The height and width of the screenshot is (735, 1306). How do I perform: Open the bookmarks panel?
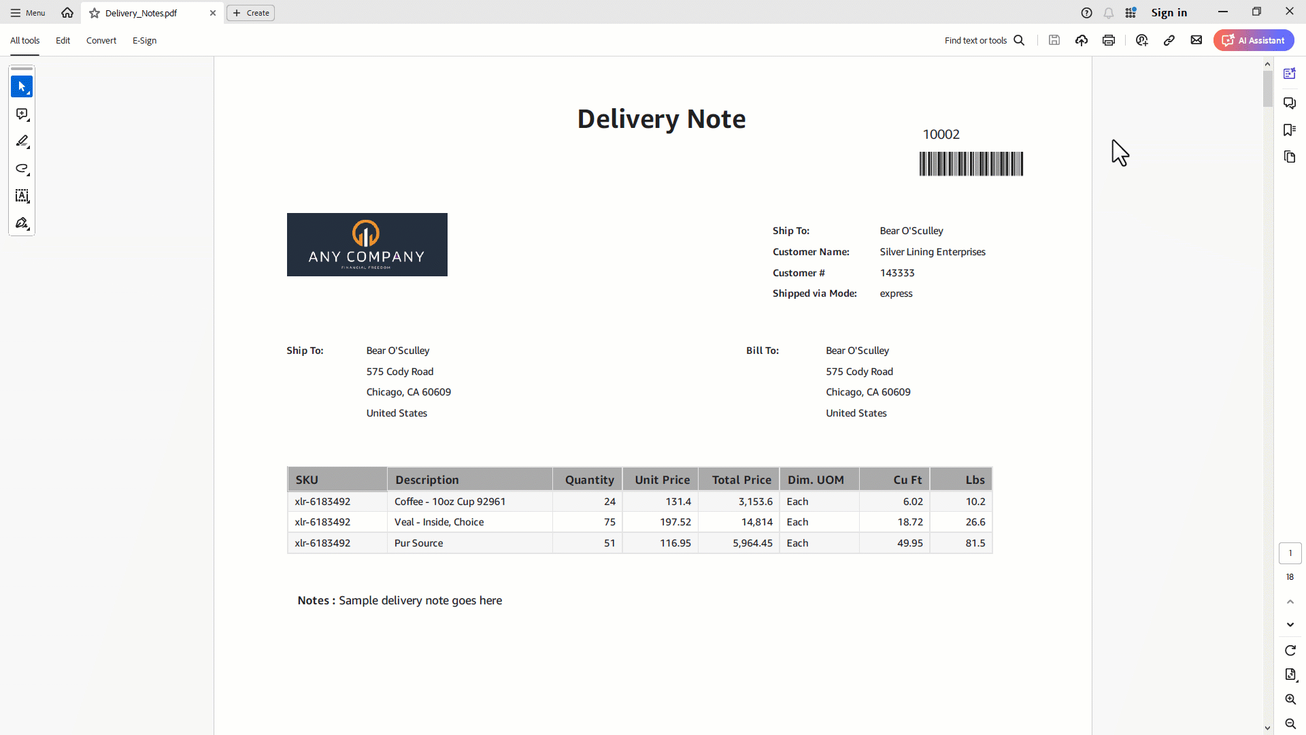pyautogui.click(x=1289, y=130)
